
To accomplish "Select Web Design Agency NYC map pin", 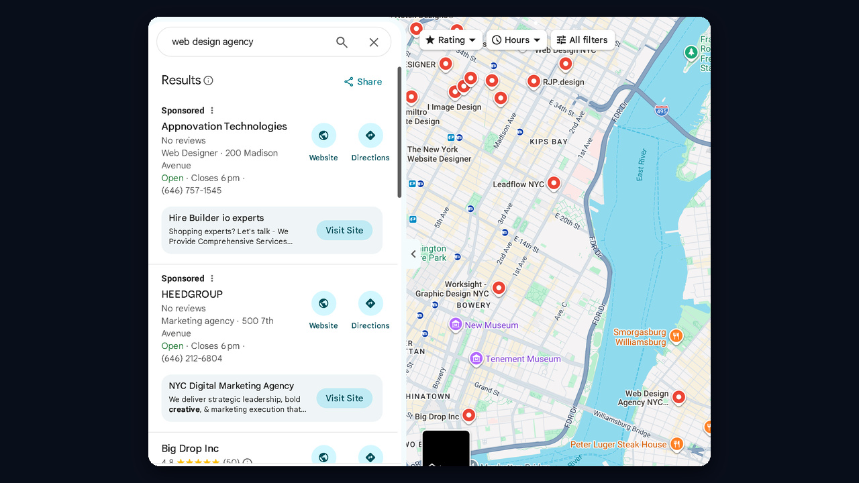I will click(679, 397).
